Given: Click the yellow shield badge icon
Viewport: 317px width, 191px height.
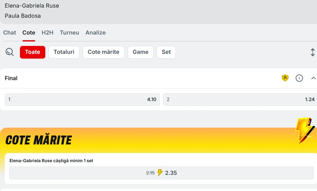Looking at the screenshot, I should coord(285,78).
